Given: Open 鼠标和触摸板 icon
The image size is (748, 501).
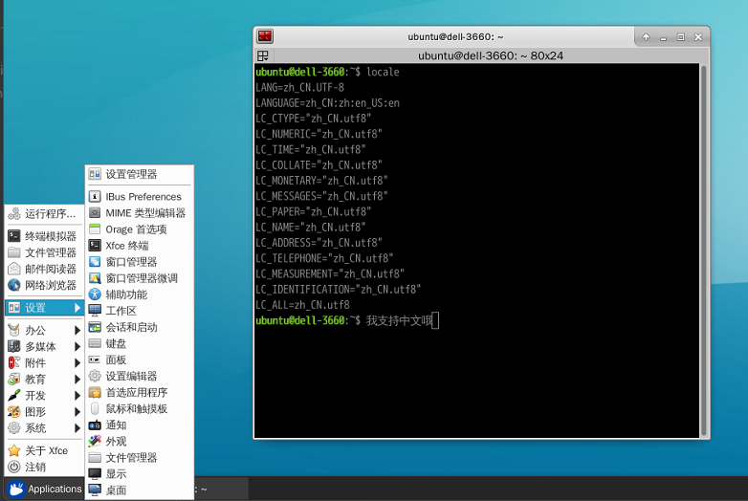Looking at the screenshot, I should pyautogui.click(x=95, y=408).
